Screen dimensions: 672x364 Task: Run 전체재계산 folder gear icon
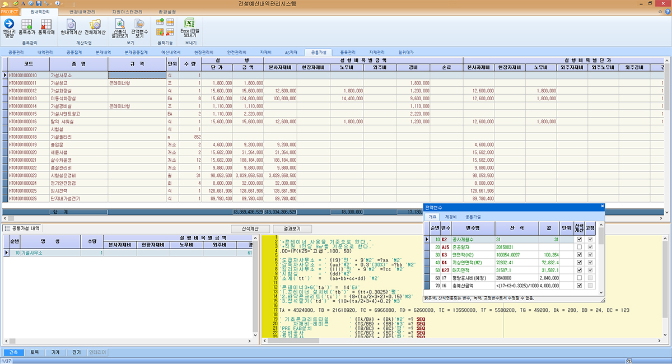(x=95, y=24)
